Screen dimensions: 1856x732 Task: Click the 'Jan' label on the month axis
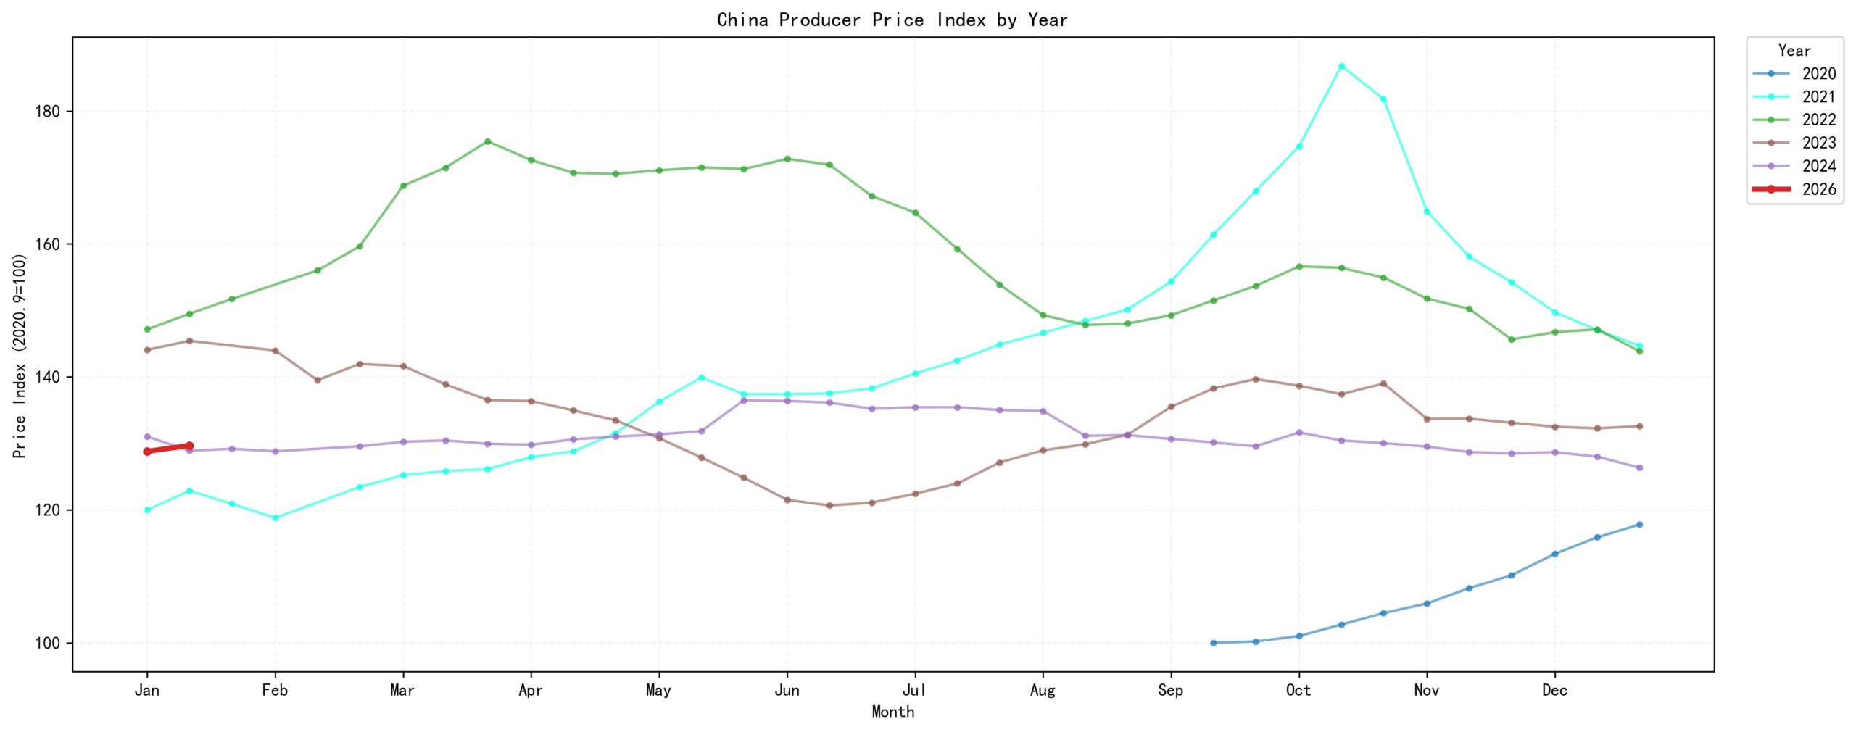[147, 690]
